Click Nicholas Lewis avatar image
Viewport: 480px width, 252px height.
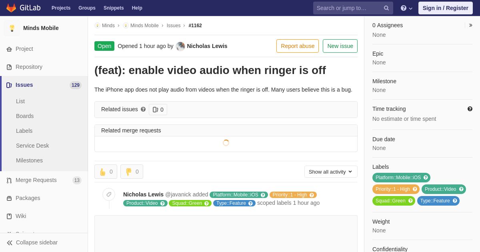[x=180, y=46]
